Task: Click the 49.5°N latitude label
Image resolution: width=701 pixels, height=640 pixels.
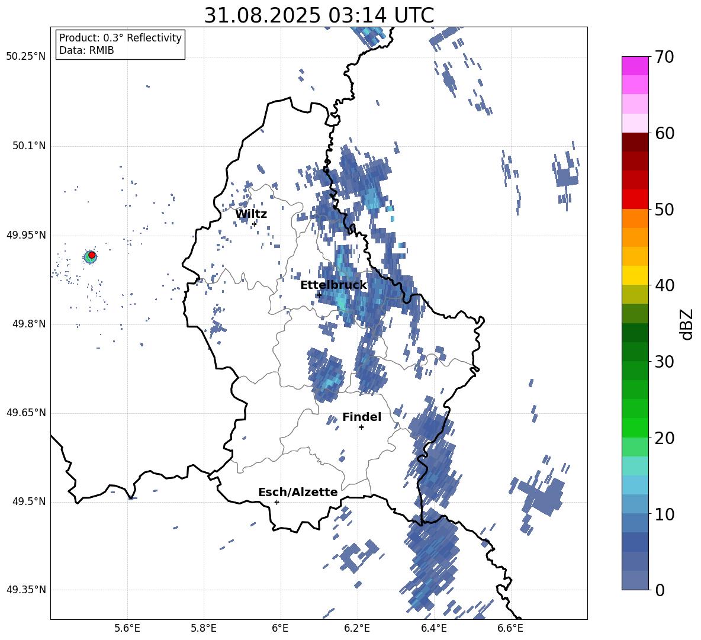Action: (28, 501)
